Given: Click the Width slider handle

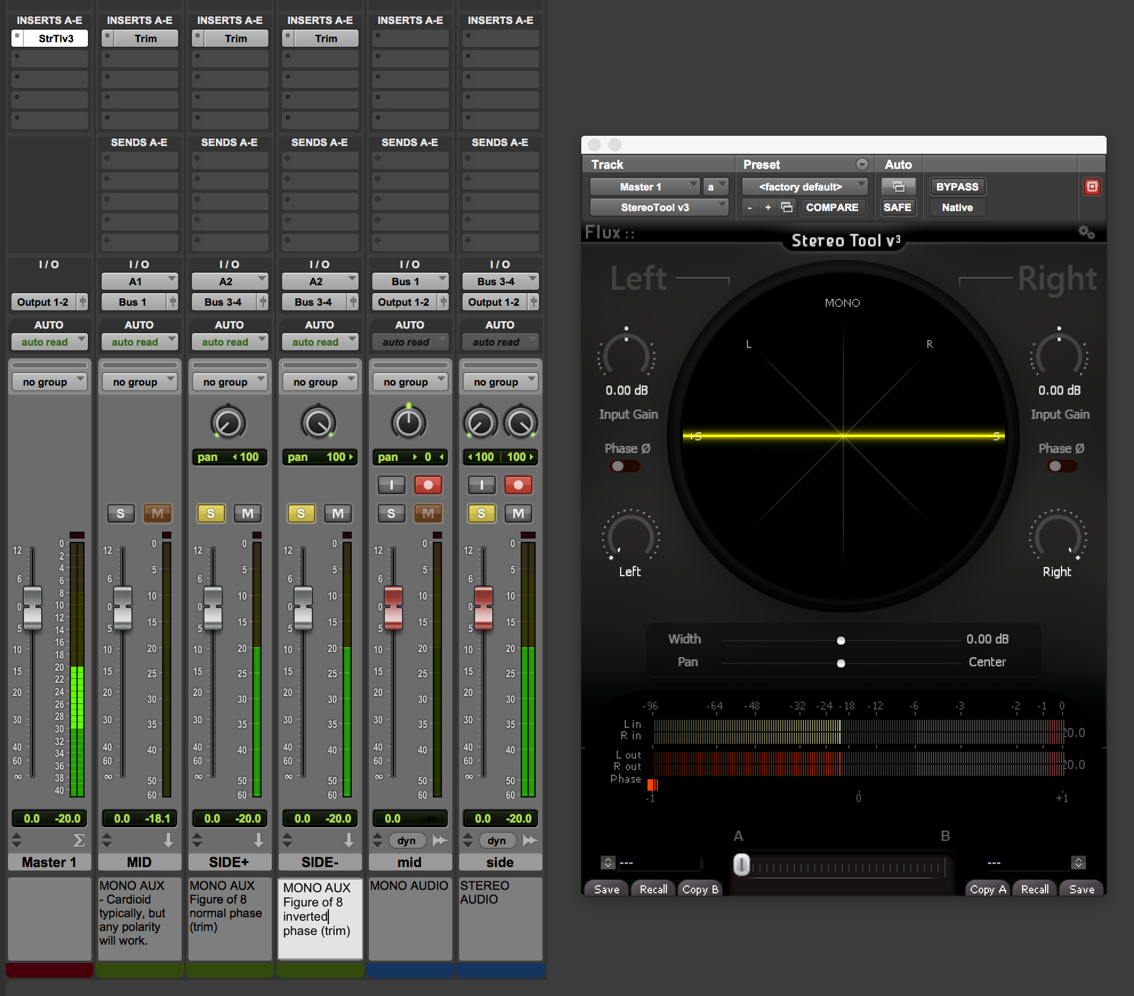Looking at the screenshot, I should pos(841,641).
